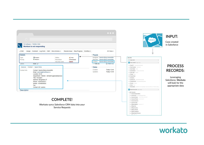Click the Comment button
Image resolution: width=204 pixels, height=145 pixels.
[x=35, y=51]
